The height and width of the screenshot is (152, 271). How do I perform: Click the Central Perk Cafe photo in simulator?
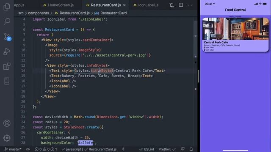[x=235, y=29]
